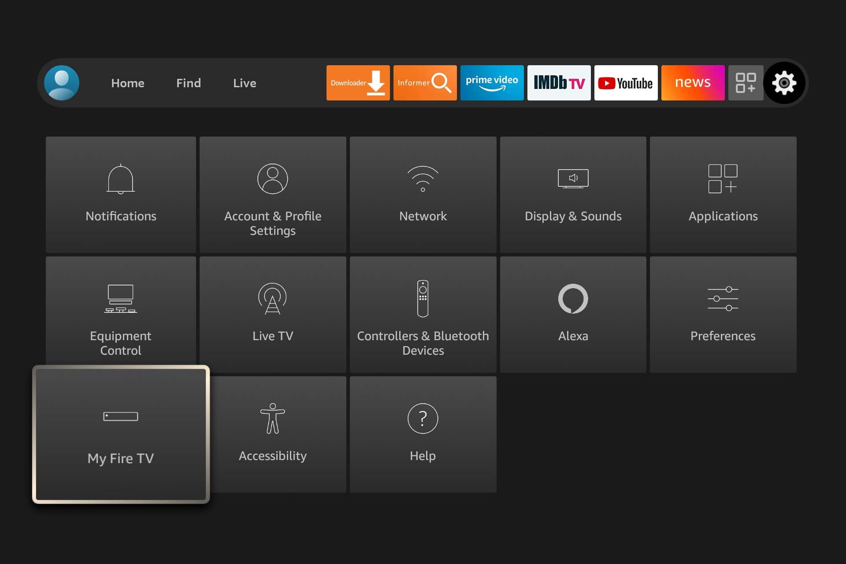The height and width of the screenshot is (564, 846).
Task: Select the My Fire TV tile
Action: [121, 434]
